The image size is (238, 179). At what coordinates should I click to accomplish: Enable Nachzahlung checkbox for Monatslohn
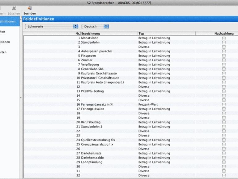(x=224, y=38)
